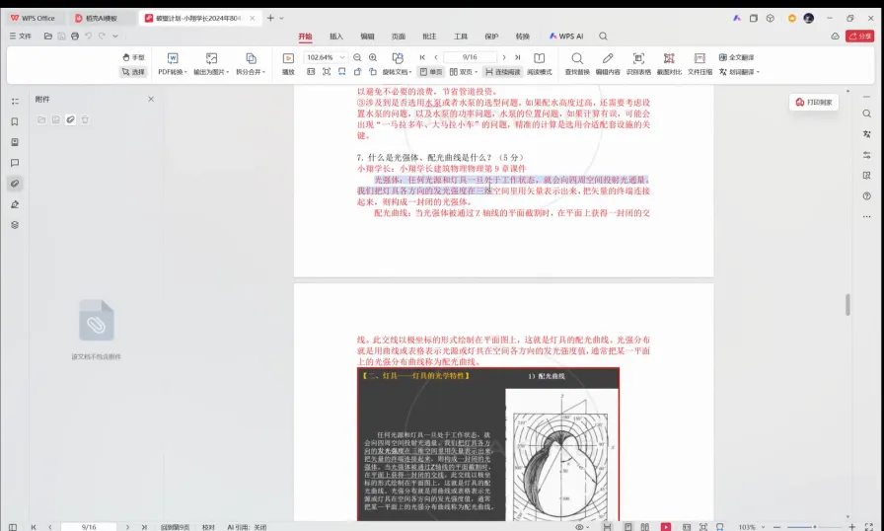Click the zoom in magnifier icon
This screenshot has width=884, height=531.
[x=373, y=57]
